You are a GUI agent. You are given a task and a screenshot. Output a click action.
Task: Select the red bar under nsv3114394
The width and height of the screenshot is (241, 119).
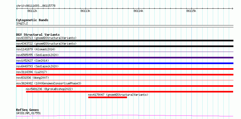click(125, 75)
